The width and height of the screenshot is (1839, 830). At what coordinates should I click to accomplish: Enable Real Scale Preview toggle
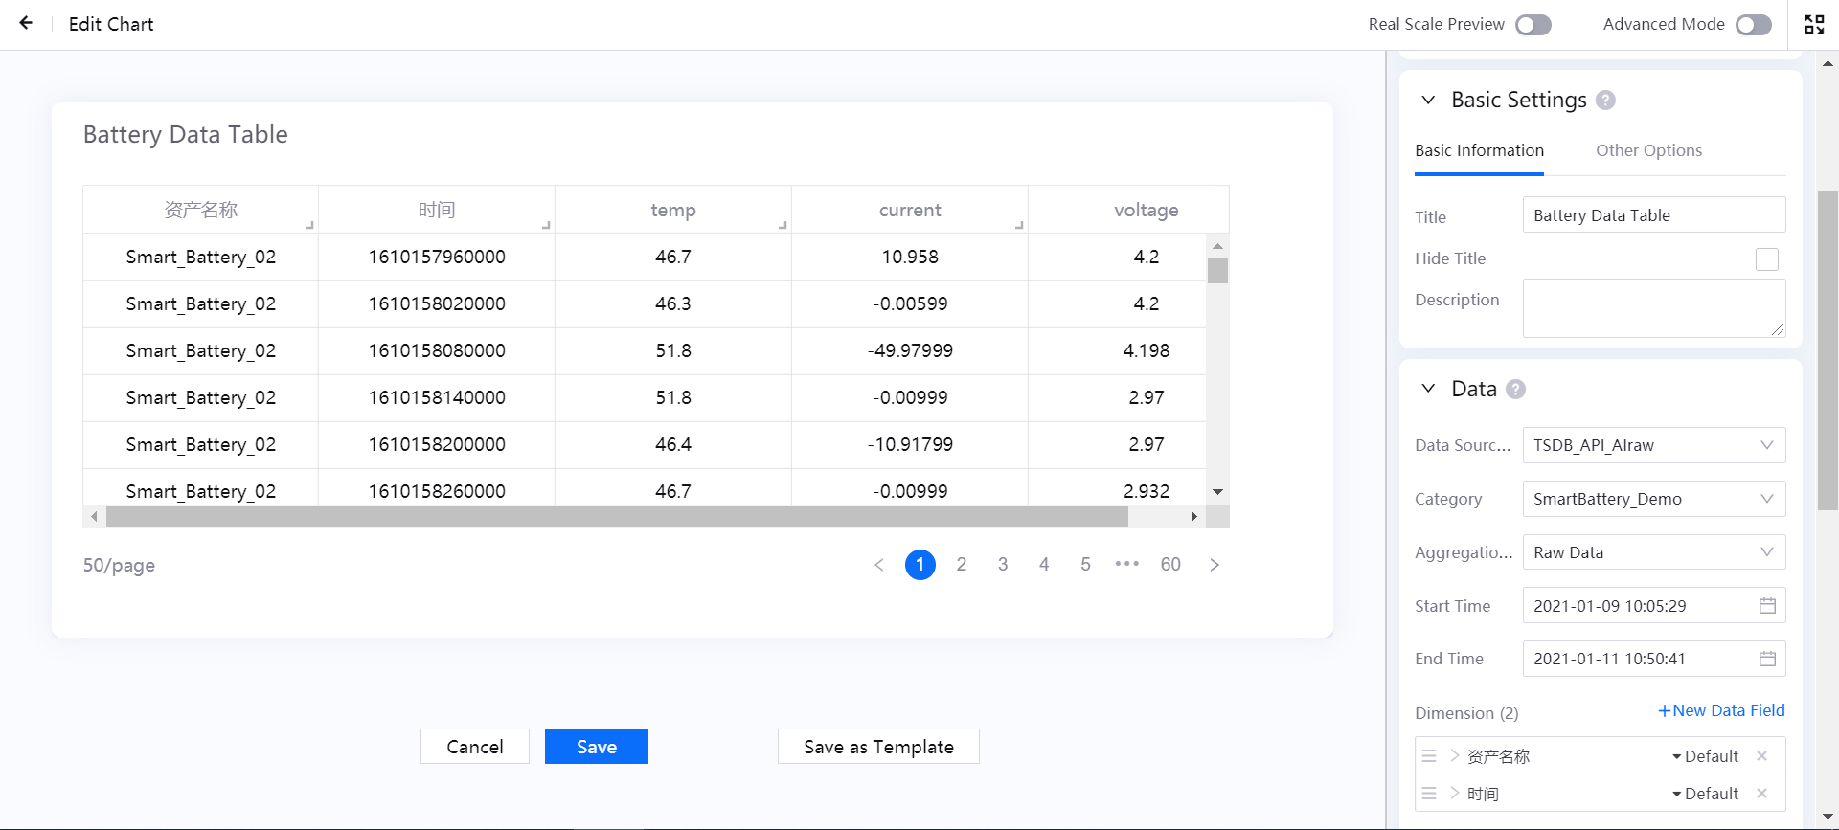[1532, 25]
